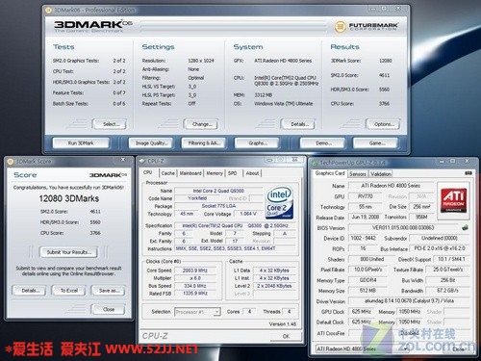481x361 pixels.
Task: Click the 3DMark Score dialog title icon
Action: pos(11,162)
